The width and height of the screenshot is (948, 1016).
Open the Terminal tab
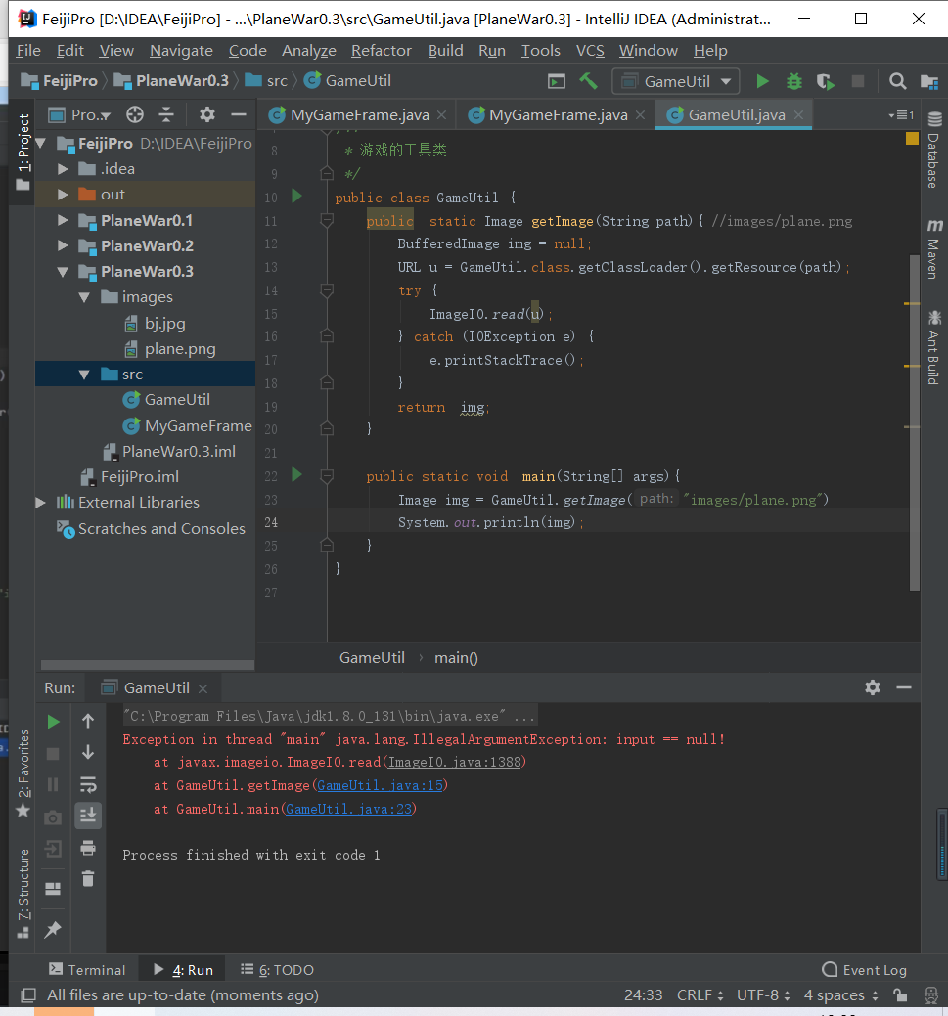click(x=87, y=969)
